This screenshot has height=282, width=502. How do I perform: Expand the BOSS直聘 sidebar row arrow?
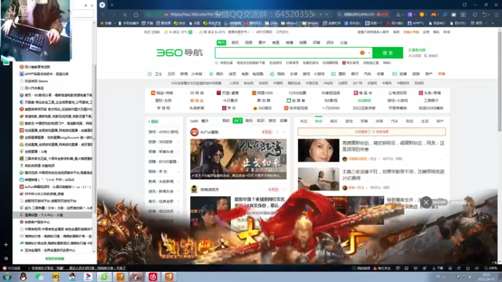[178, 162]
